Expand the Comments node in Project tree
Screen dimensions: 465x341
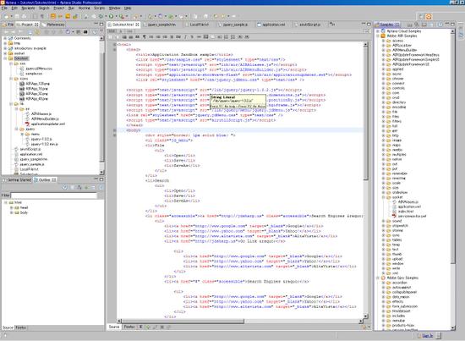[x=5, y=38]
